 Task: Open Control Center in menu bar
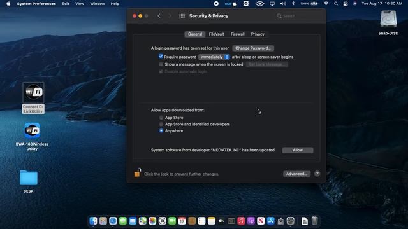coord(346,4)
